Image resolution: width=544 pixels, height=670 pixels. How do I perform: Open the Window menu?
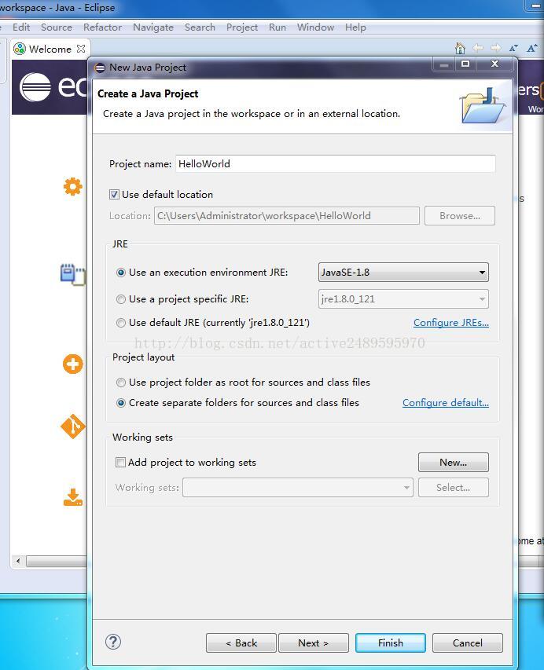[315, 27]
